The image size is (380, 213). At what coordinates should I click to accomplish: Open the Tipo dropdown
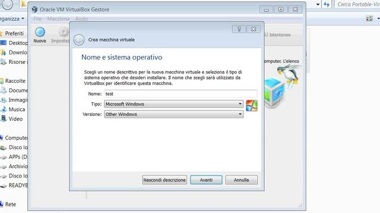[174, 104]
